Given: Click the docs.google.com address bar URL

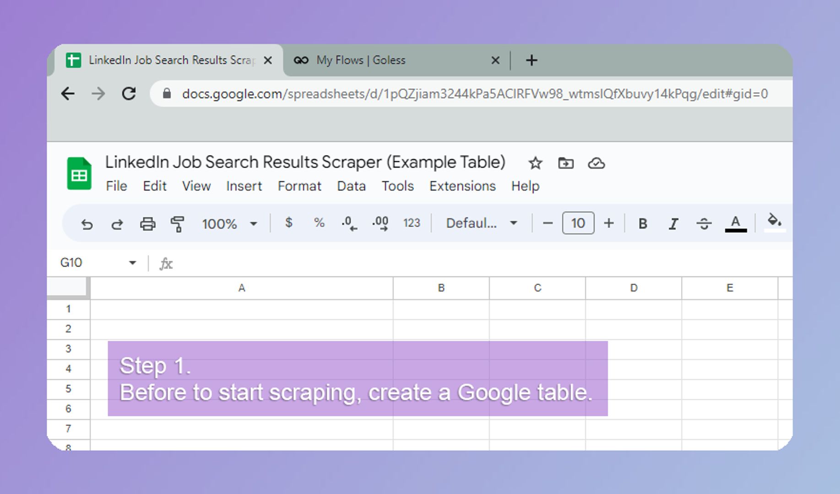Looking at the screenshot, I should (475, 94).
